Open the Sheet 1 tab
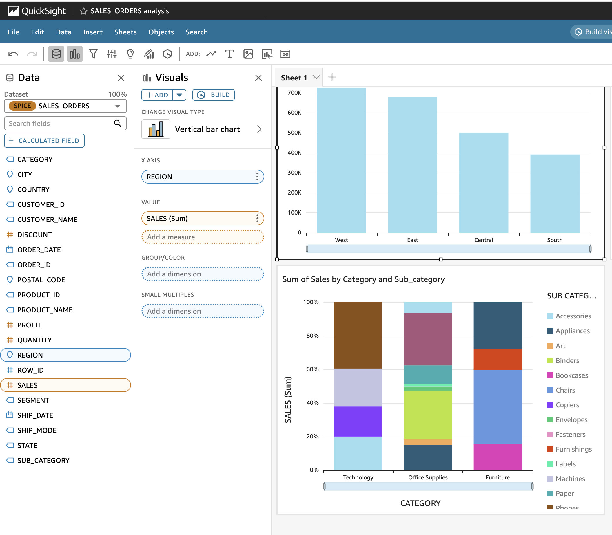This screenshot has width=612, height=535. [x=294, y=78]
